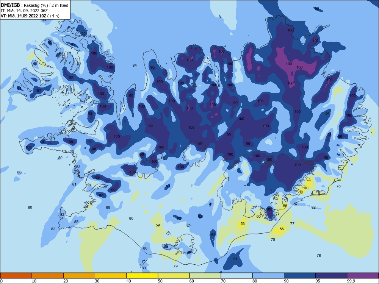This screenshot has height=284, width=379.
Task: Click the "87" humidity value on the map
Action: click(x=296, y=204)
